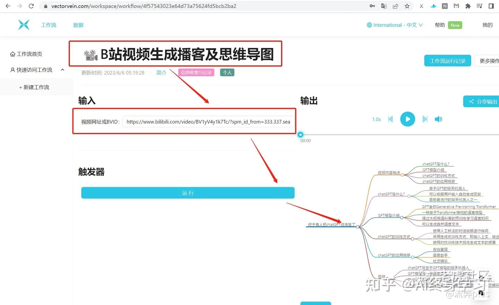Click the 信息收集与记录 tag
Viewport: 499px width, 305px height.
coord(196,73)
